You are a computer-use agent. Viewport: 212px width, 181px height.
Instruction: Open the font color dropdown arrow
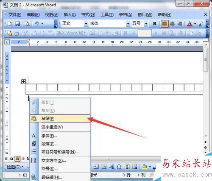(195, 24)
